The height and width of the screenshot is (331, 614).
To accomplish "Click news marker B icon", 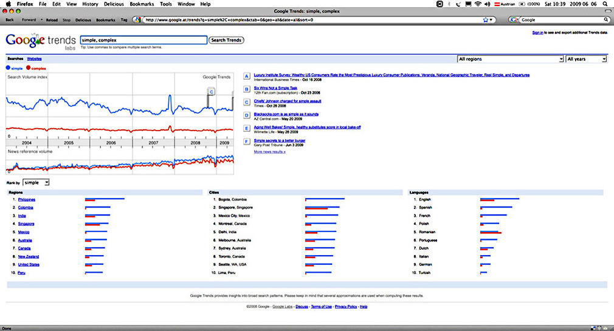I will click(247, 89).
